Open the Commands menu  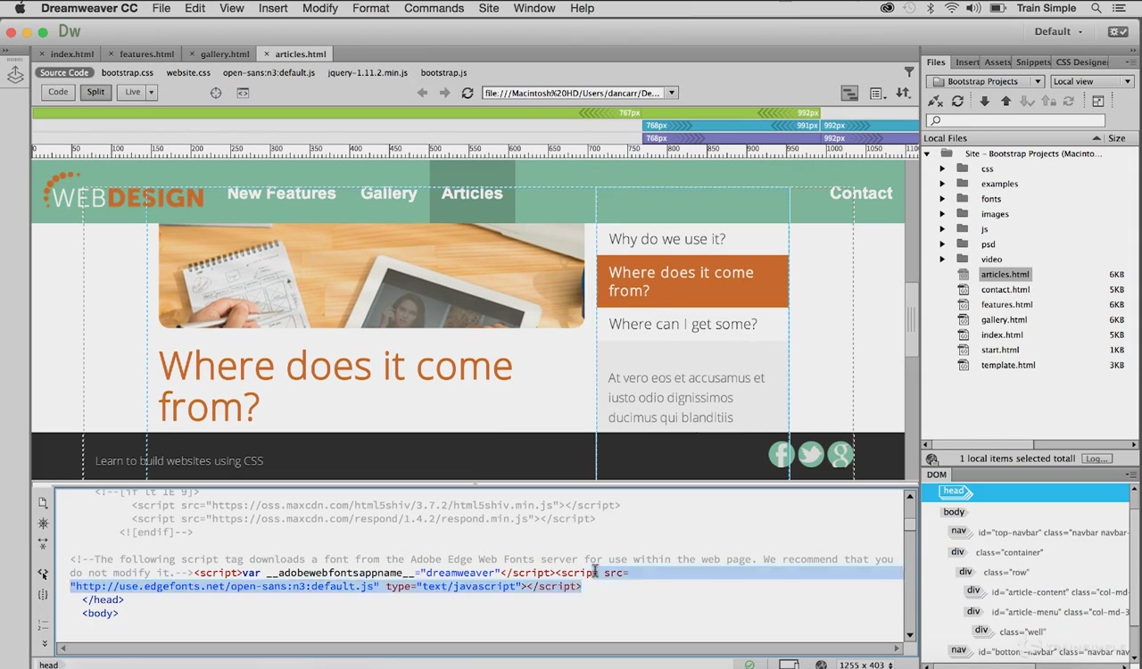click(x=434, y=8)
